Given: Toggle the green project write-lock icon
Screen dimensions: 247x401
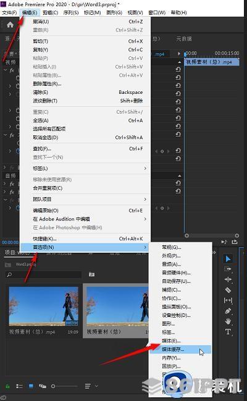Looking at the screenshot, I should pyautogui.click(x=7, y=386).
